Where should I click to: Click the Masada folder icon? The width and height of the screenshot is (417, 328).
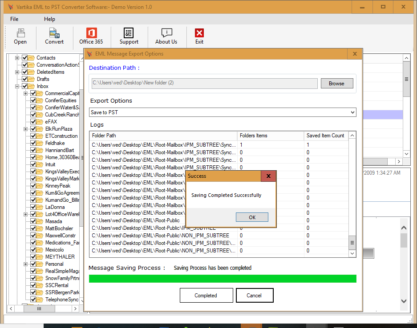pyautogui.click(x=40, y=221)
